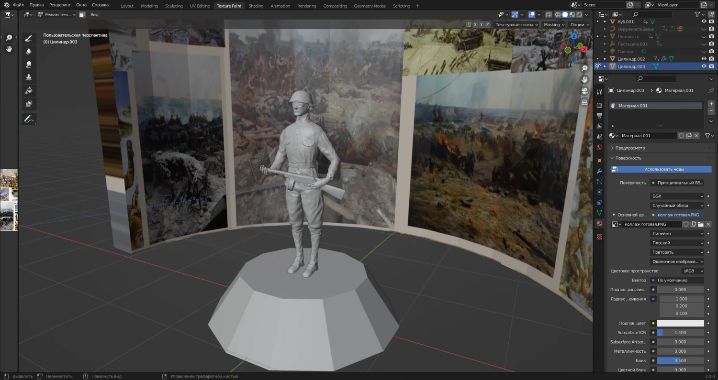Viewport: 718px width, 380px height.
Task: Select the Mask tool
Action: [29, 103]
